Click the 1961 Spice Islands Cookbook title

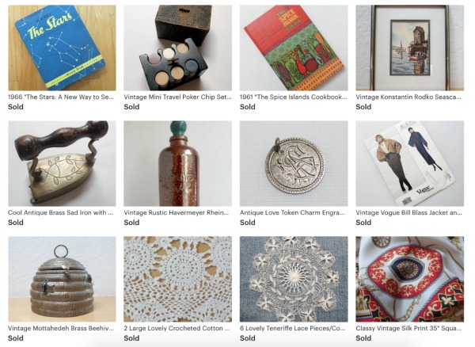point(293,97)
